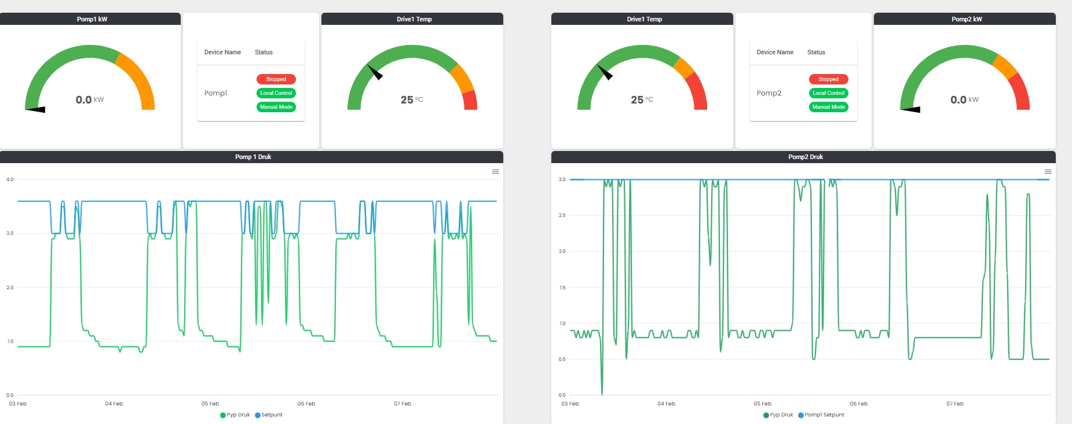The height and width of the screenshot is (424, 1072).
Task: Open the Pomp2 Druk chart hamburger menu
Action: [x=1048, y=172]
